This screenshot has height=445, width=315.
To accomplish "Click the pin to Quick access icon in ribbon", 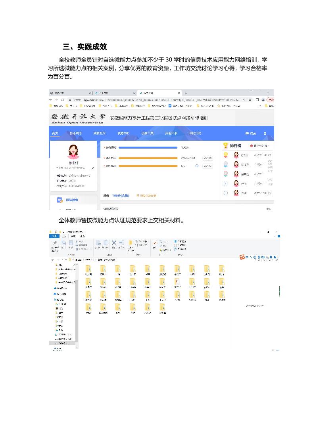I will [x=55, y=243].
